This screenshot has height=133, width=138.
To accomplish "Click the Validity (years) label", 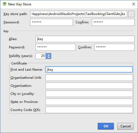I will point(21,56).
